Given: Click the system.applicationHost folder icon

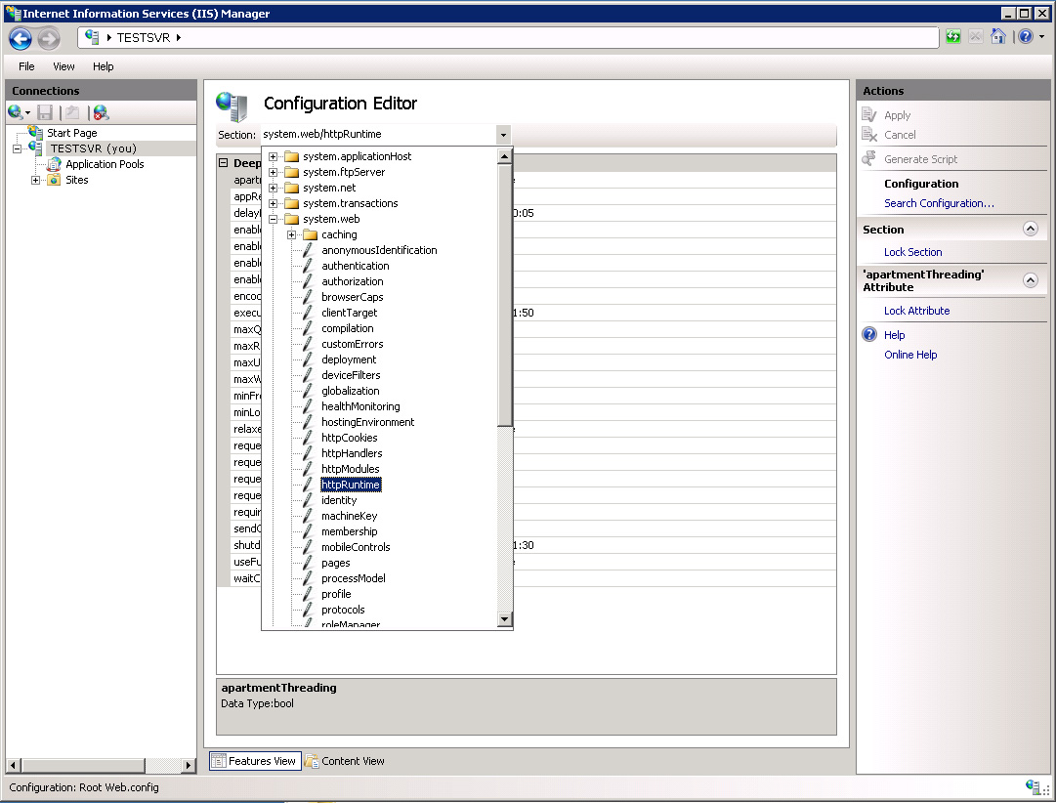Looking at the screenshot, I should [292, 156].
